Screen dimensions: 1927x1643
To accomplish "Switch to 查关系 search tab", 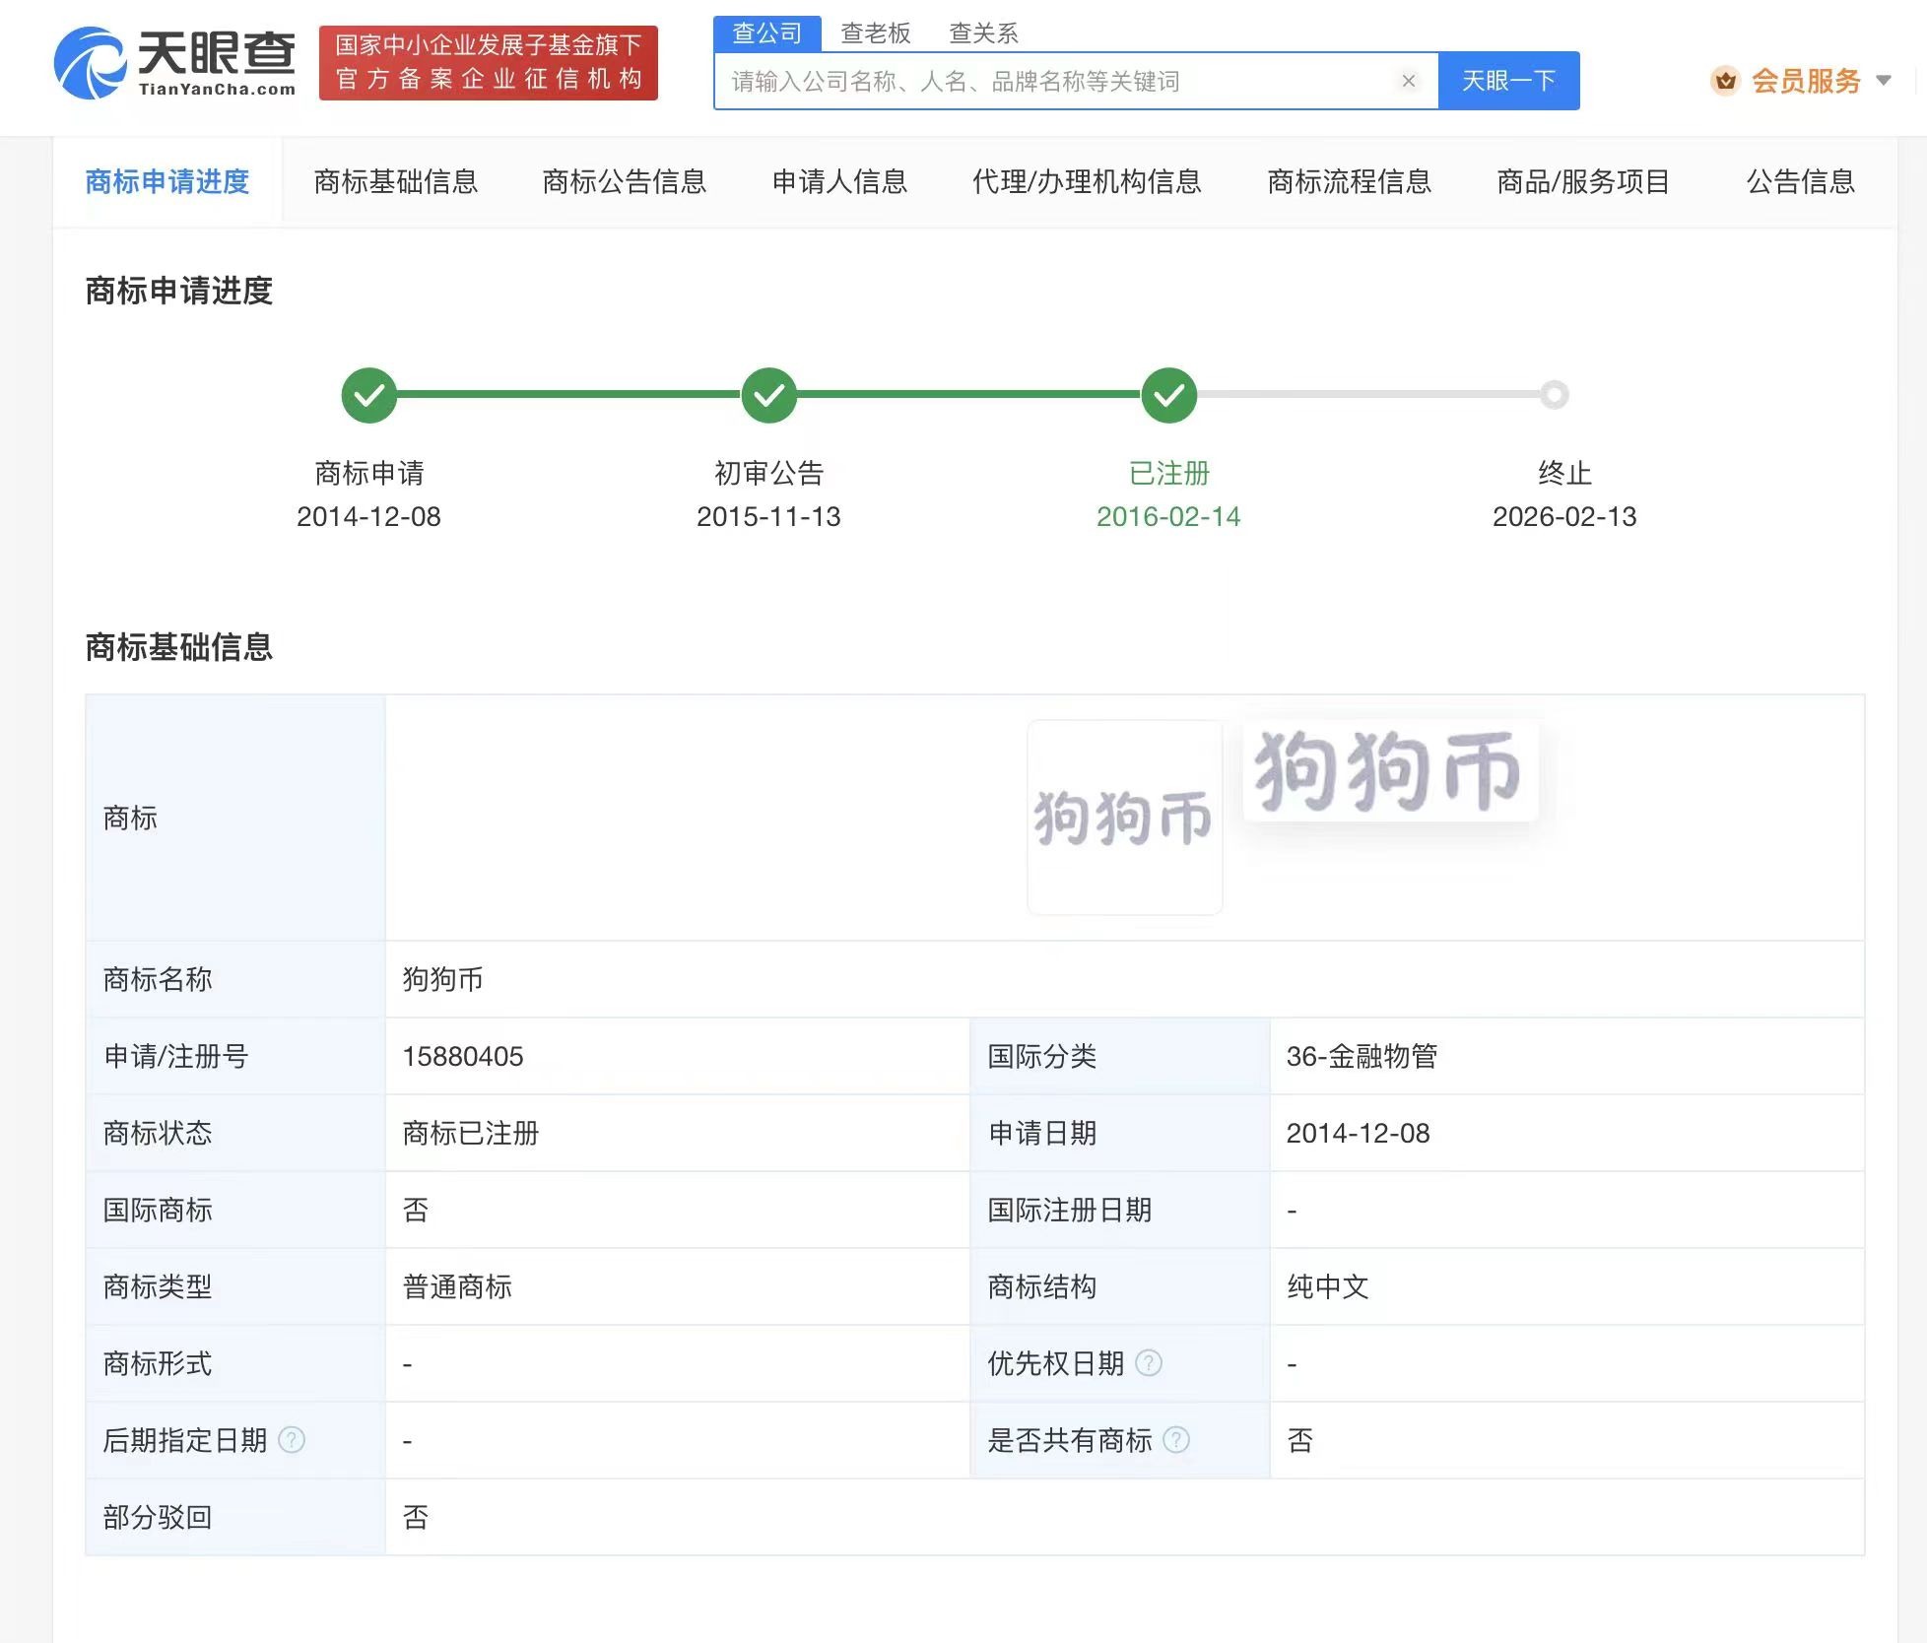I will click(982, 33).
